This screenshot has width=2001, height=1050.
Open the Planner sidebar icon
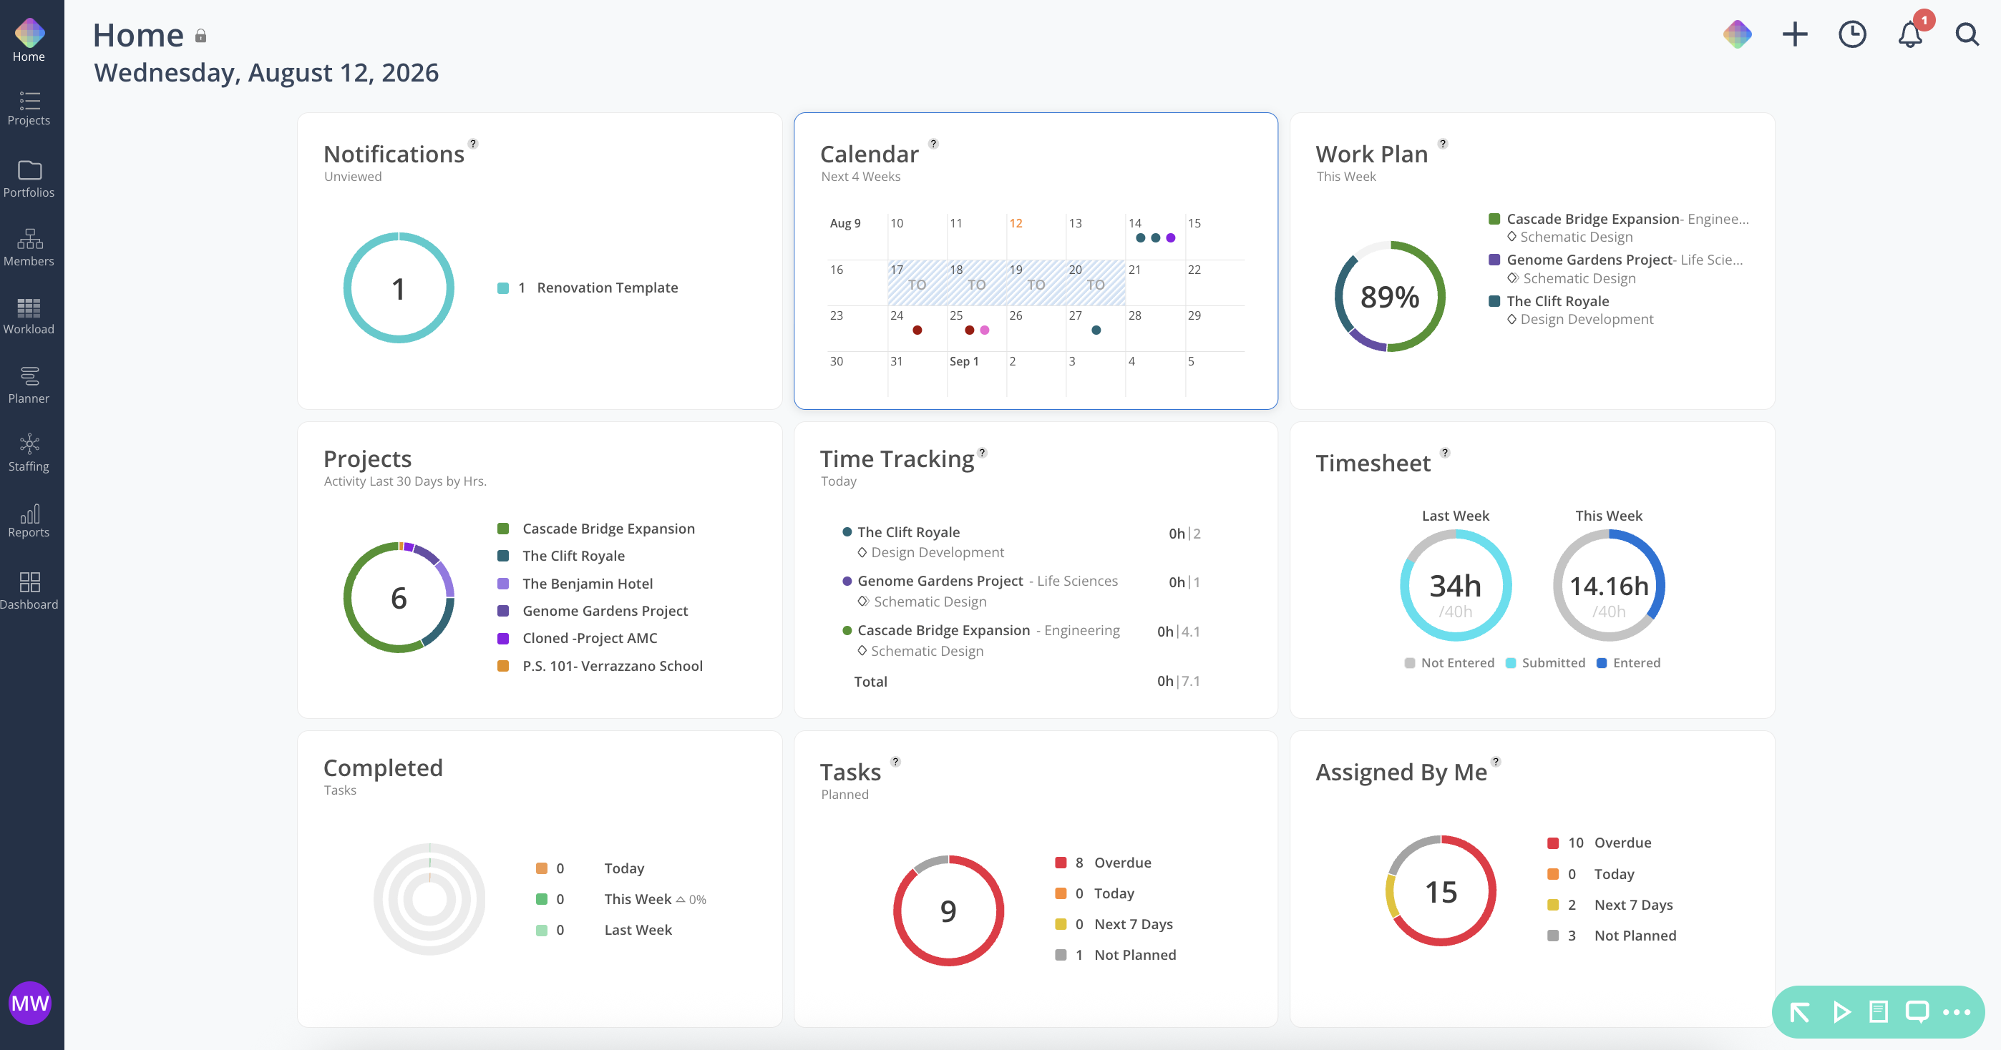[x=29, y=386]
